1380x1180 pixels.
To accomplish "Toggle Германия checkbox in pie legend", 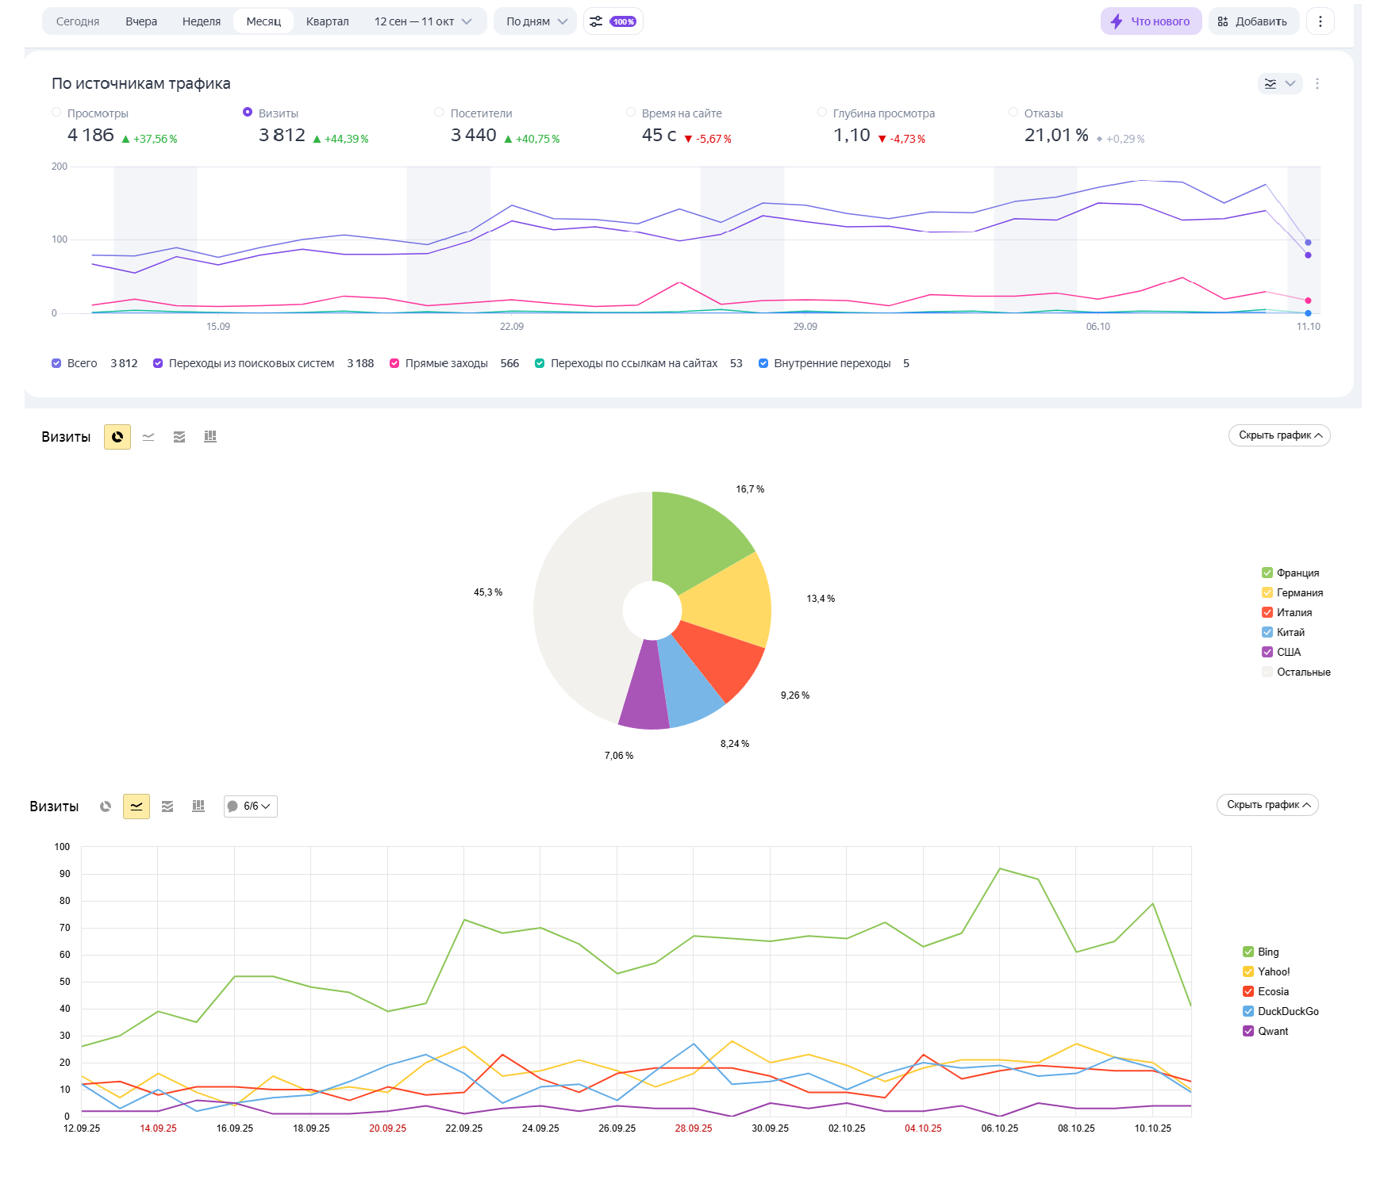I will pos(1267,592).
